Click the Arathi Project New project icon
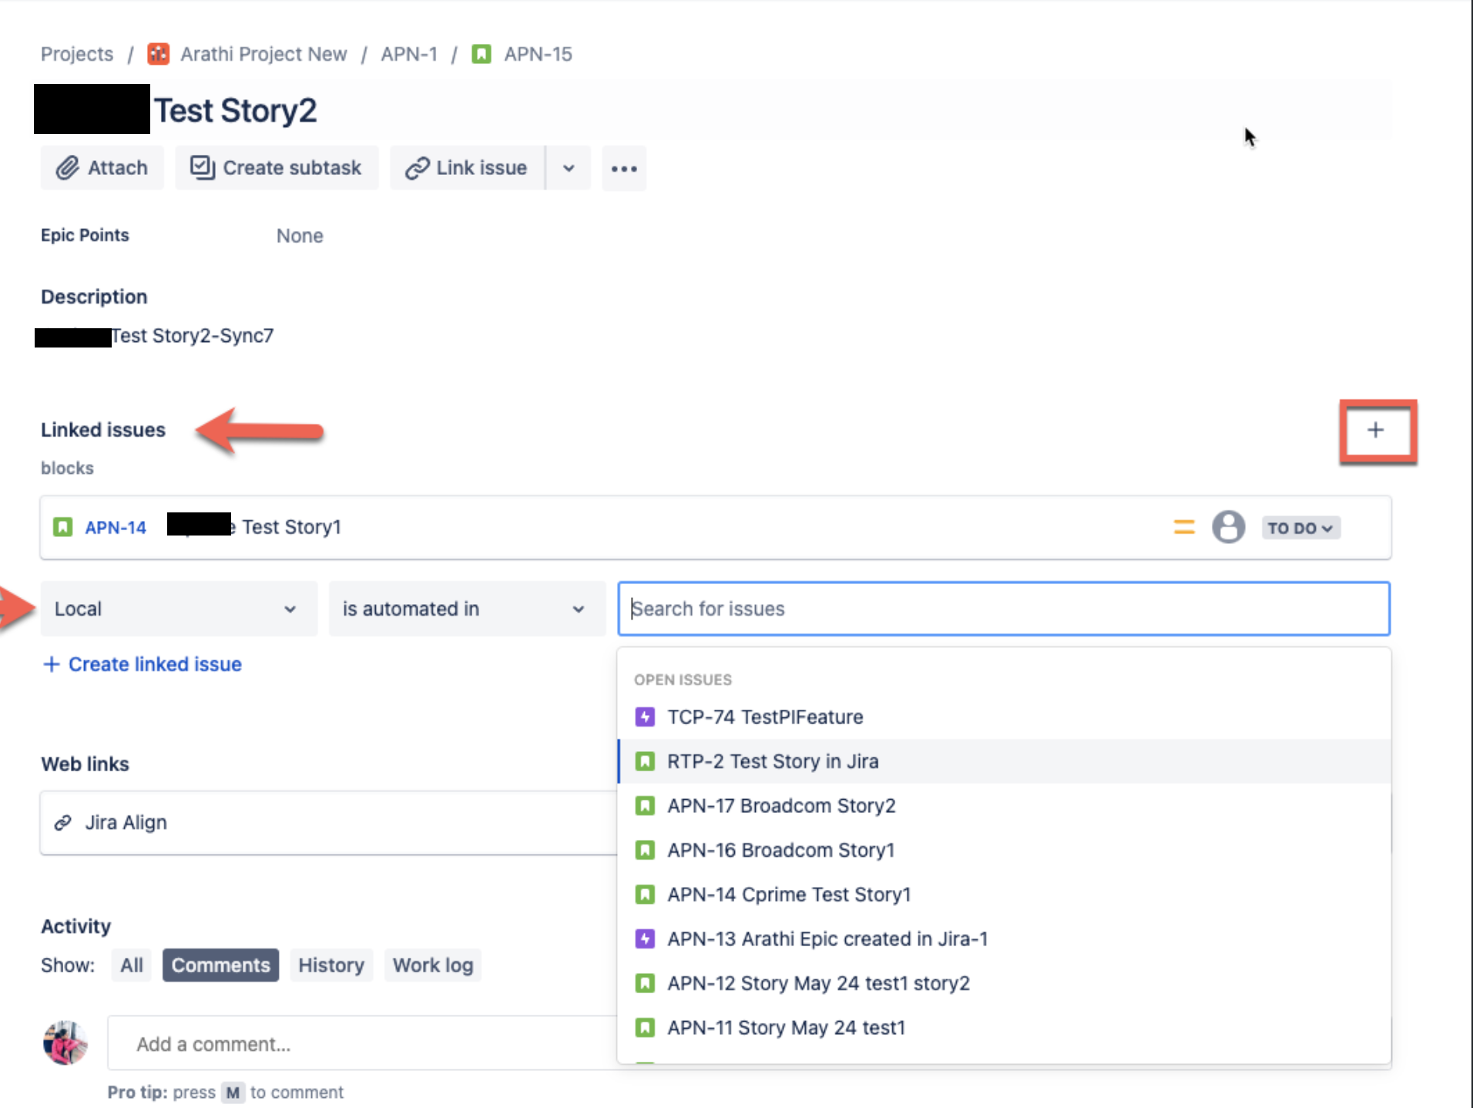 pos(159,54)
